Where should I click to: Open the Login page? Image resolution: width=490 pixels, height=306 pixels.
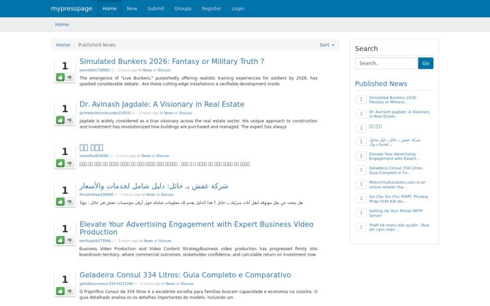click(x=238, y=8)
